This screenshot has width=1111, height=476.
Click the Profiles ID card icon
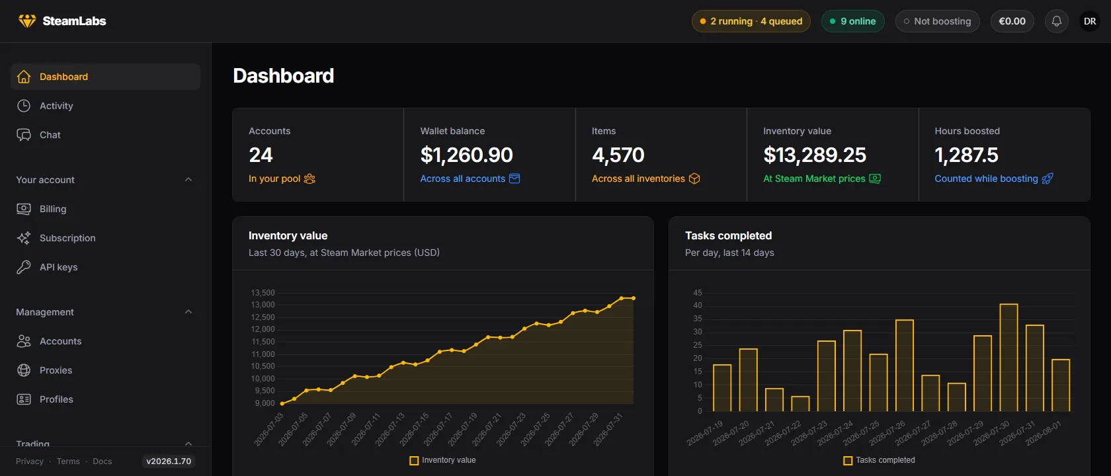(x=24, y=399)
